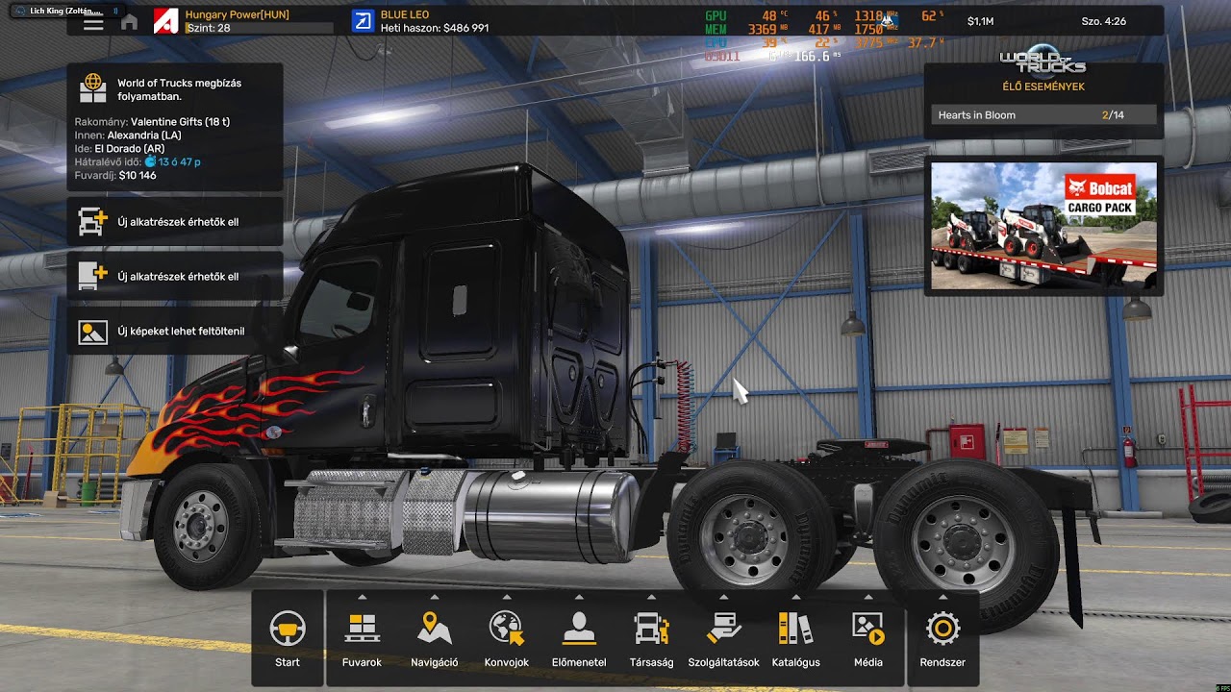
Task: Go to the home screen icon
Action: [129, 22]
